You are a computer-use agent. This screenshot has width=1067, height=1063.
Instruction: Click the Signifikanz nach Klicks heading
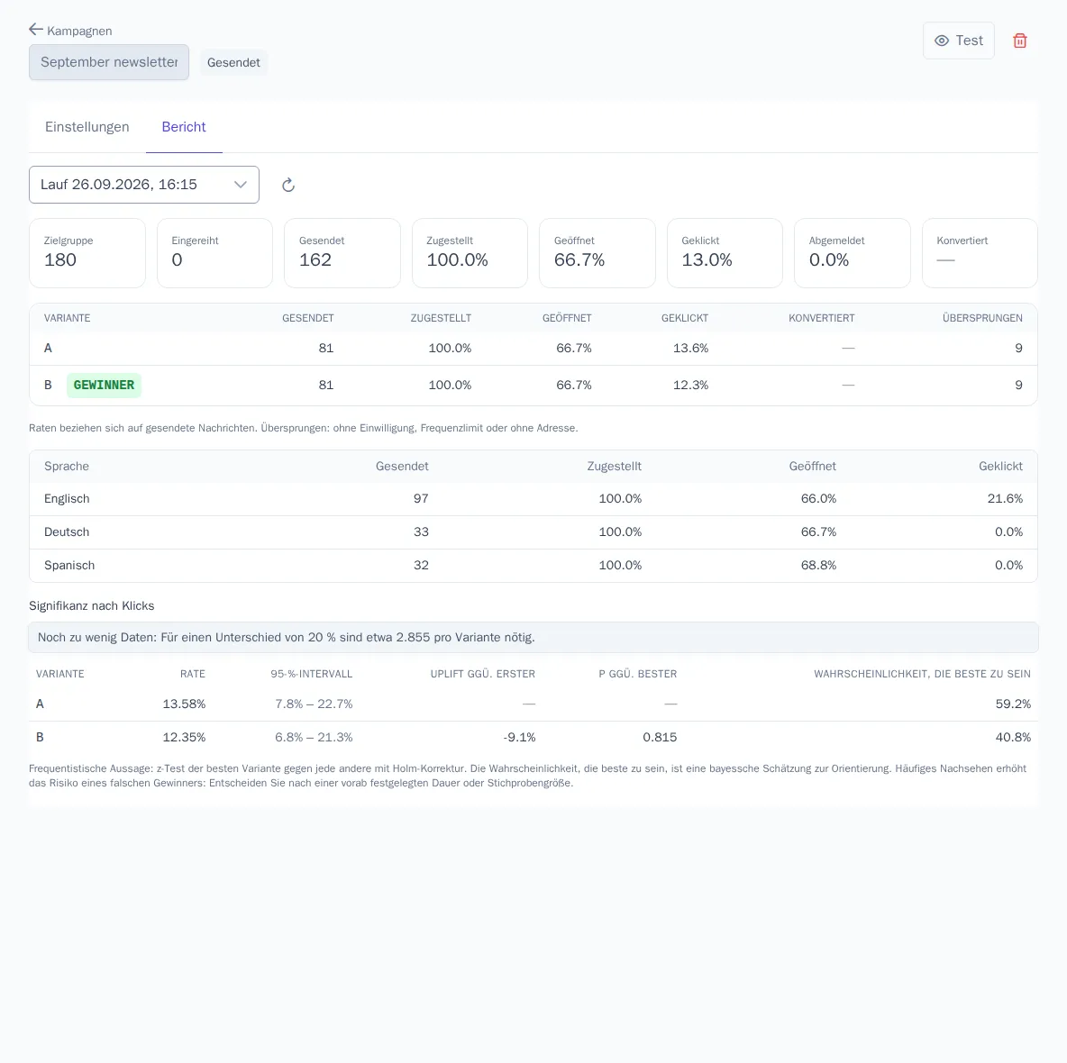92,606
